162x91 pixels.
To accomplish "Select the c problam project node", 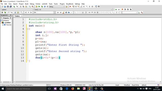I will [7, 22].
